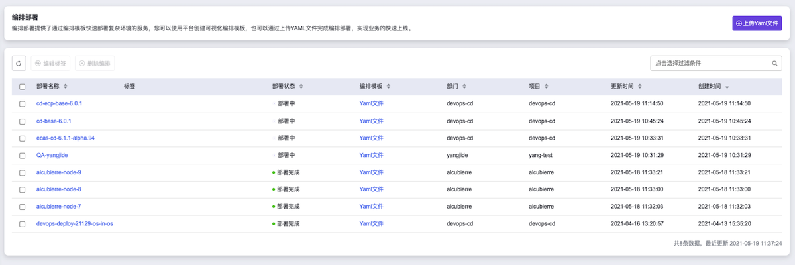795x265 pixels.
Task: Toggle 创建时间 descending sort arrow
Action: pos(727,87)
